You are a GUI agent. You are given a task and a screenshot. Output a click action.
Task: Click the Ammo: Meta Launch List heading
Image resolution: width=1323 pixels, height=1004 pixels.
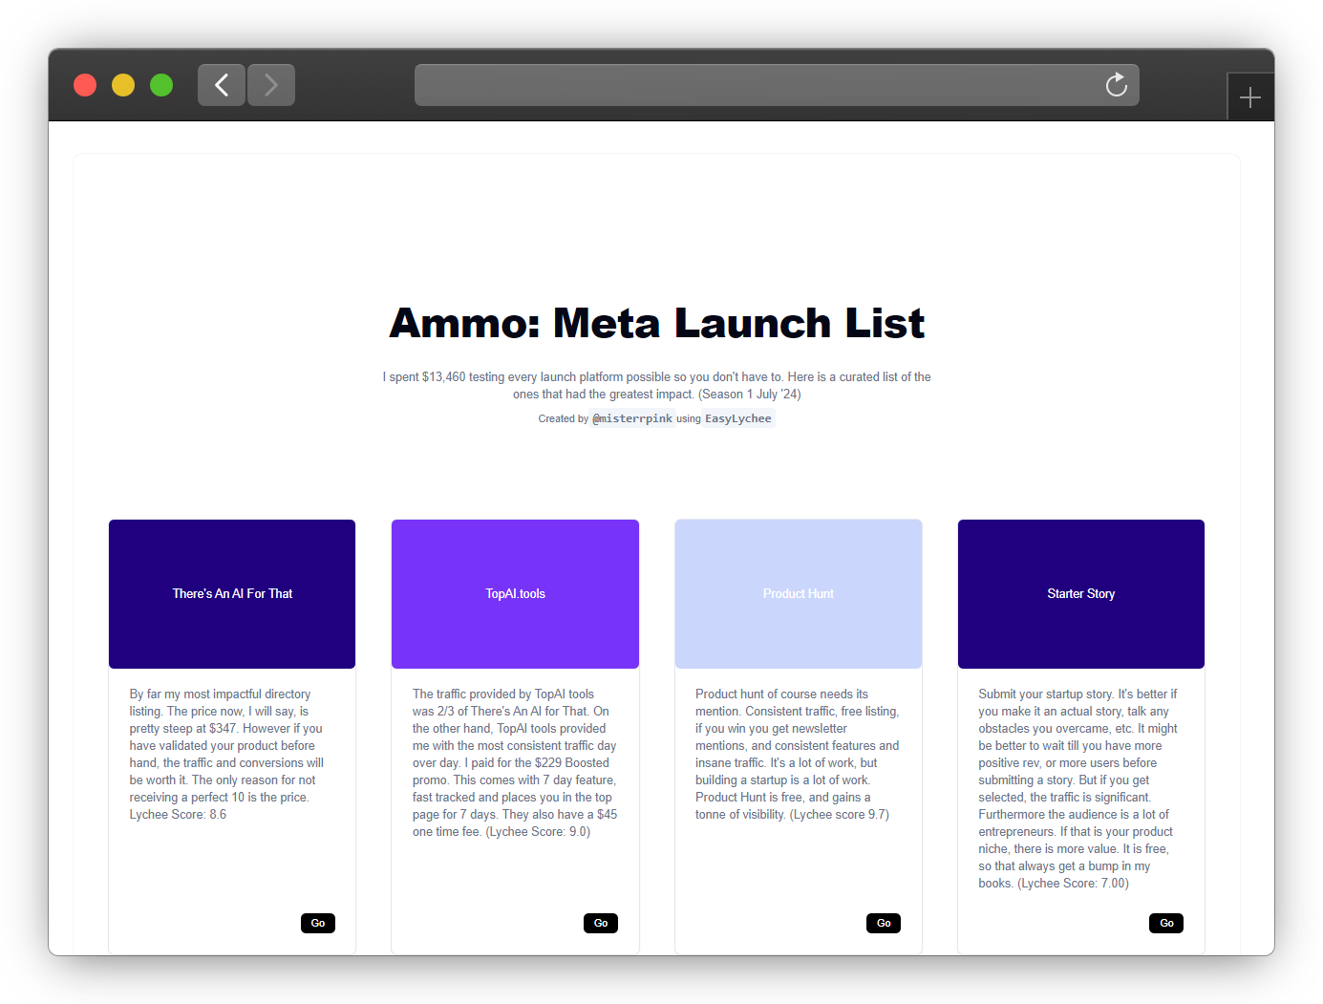[x=657, y=323]
